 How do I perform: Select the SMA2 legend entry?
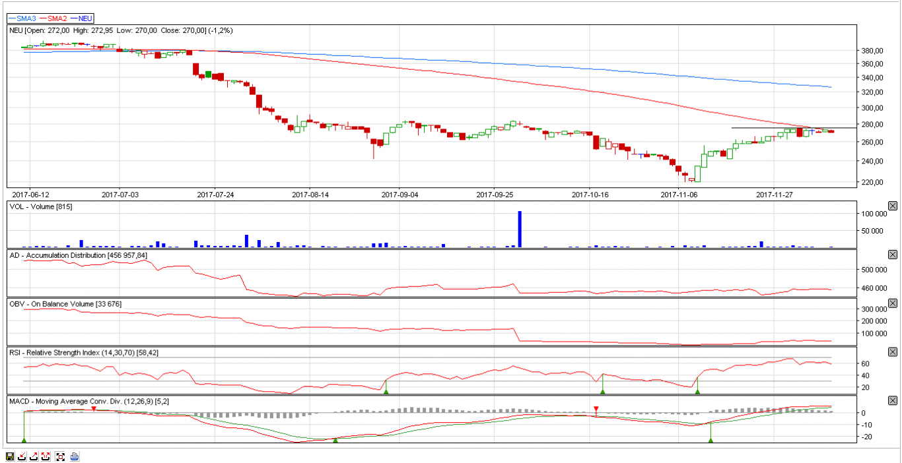point(53,18)
